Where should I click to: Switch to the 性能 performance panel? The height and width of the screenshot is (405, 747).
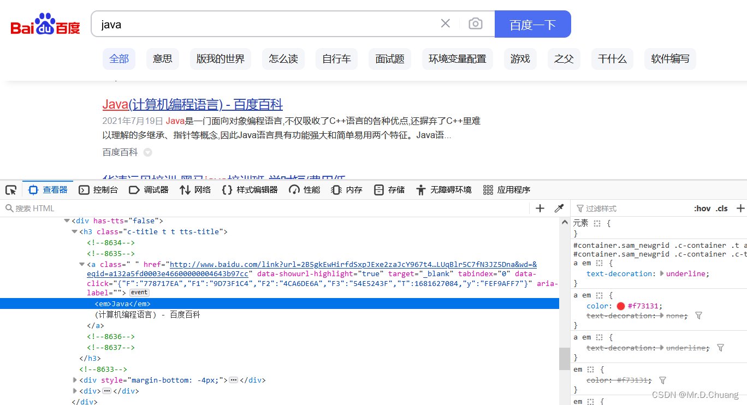pyautogui.click(x=305, y=190)
